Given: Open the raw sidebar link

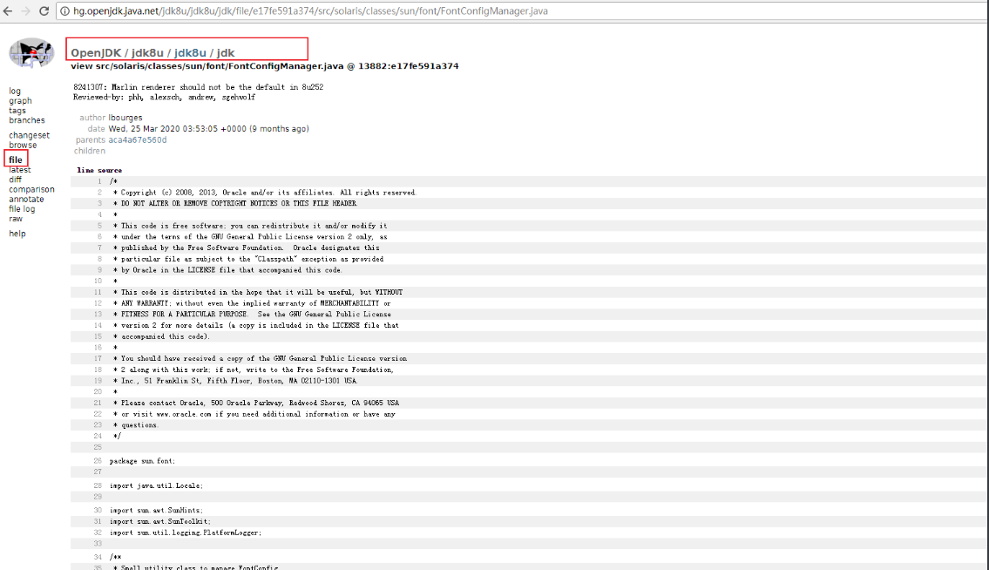Looking at the screenshot, I should pos(16,219).
